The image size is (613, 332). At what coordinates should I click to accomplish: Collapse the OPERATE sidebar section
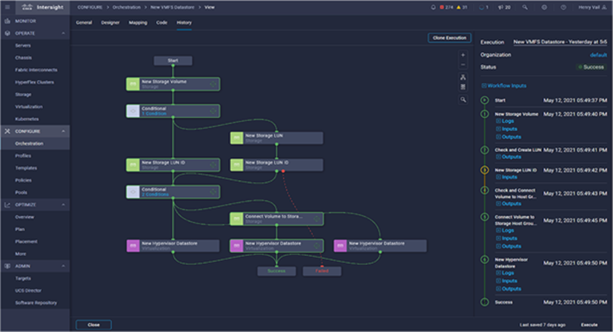tap(63, 33)
